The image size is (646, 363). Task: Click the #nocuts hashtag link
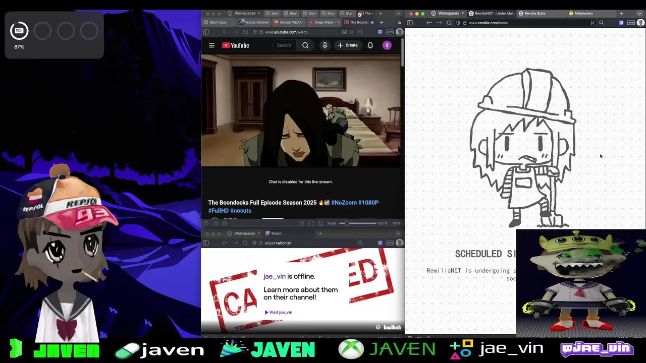coord(241,211)
